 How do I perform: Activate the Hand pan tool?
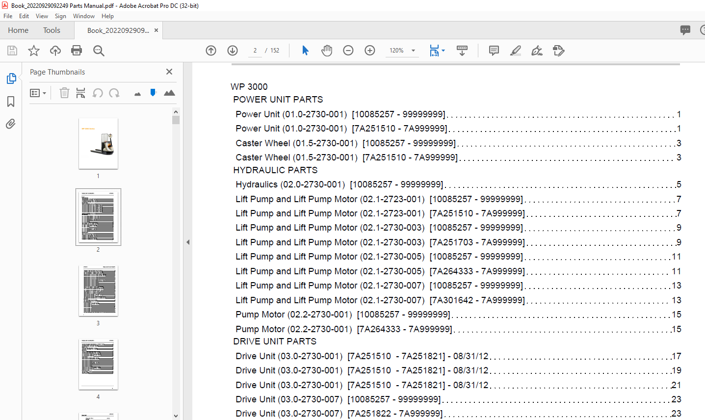tap(327, 51)
